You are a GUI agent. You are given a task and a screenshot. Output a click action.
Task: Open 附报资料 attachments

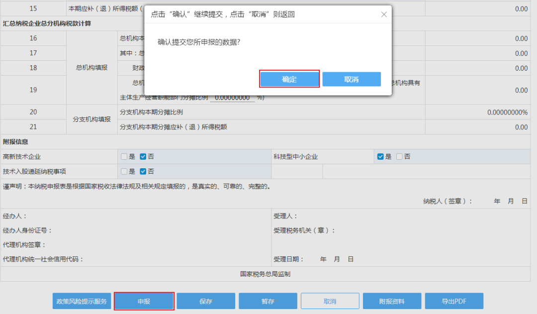(392, 301)
